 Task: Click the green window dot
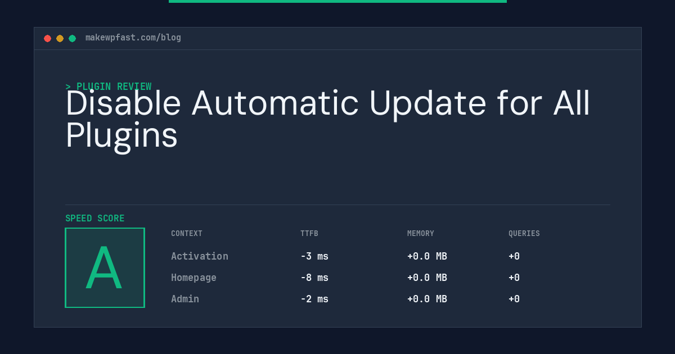pos(72,38)
